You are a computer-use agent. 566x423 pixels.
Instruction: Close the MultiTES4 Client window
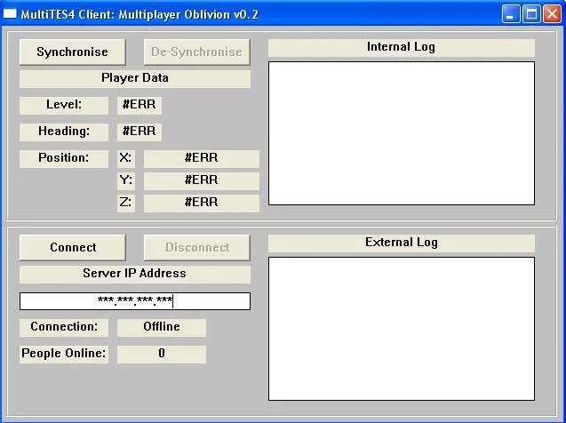click(552, 13)
